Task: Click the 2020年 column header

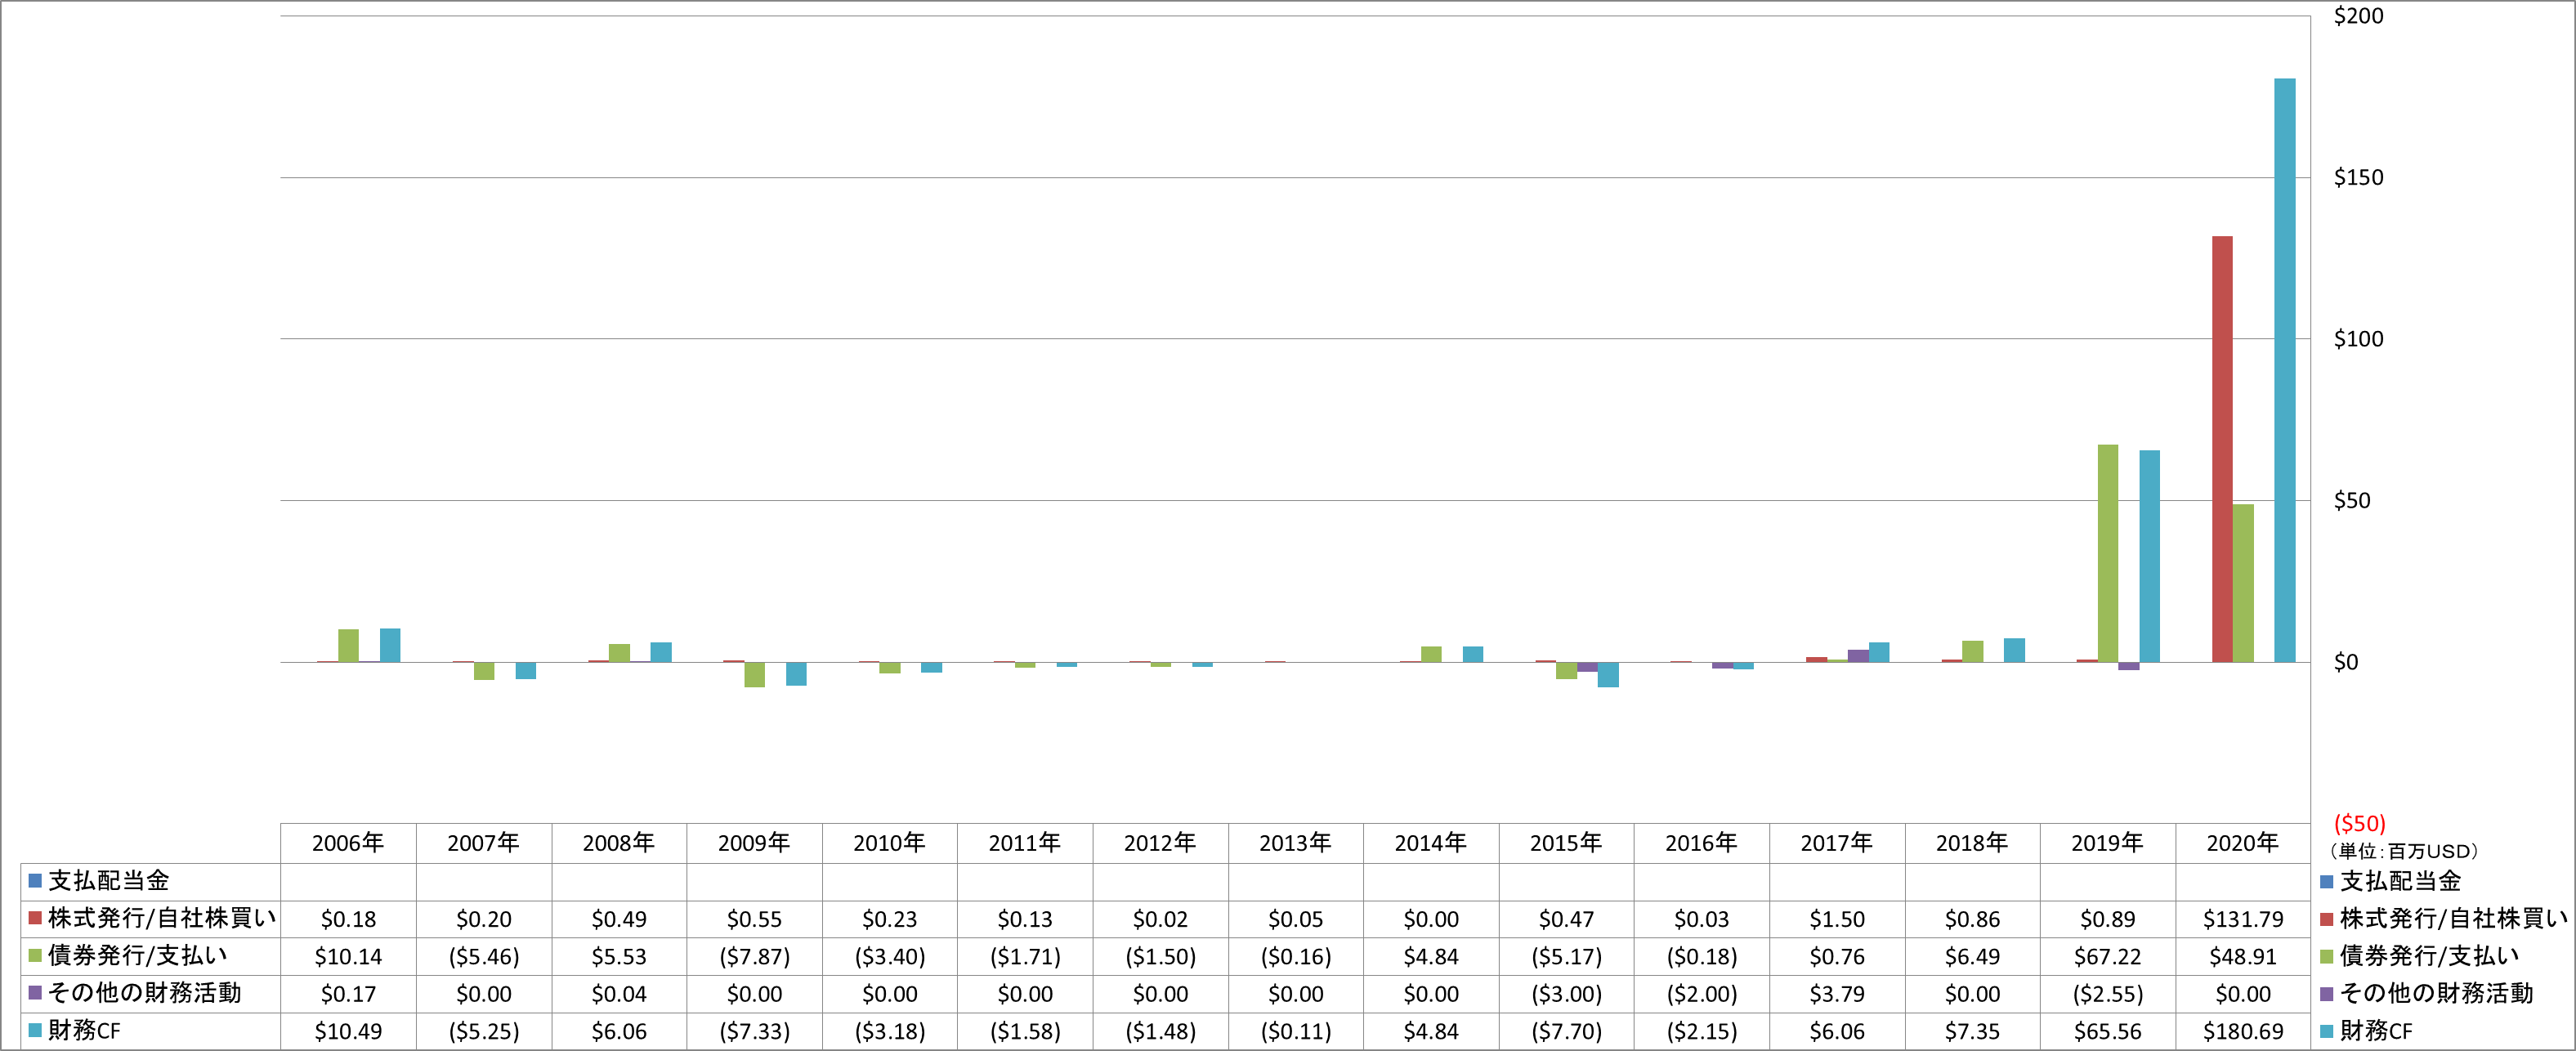Action: (2243, 843)
